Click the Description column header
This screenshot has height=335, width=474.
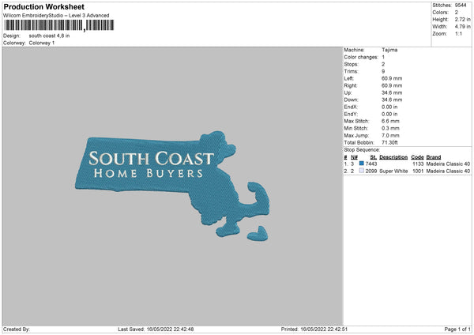pyautogui.click(x=393, y=157)
